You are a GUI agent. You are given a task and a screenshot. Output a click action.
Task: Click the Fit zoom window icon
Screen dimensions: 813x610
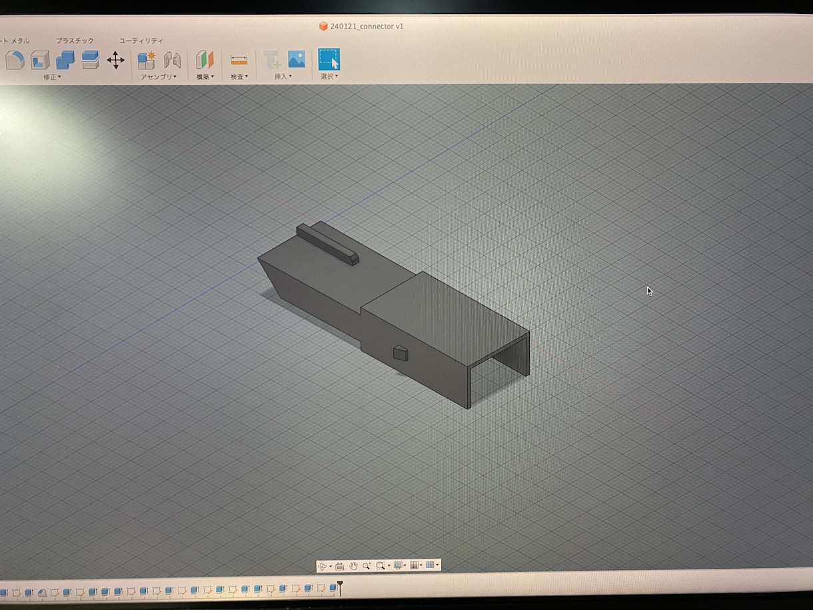(x=381, y=565)
